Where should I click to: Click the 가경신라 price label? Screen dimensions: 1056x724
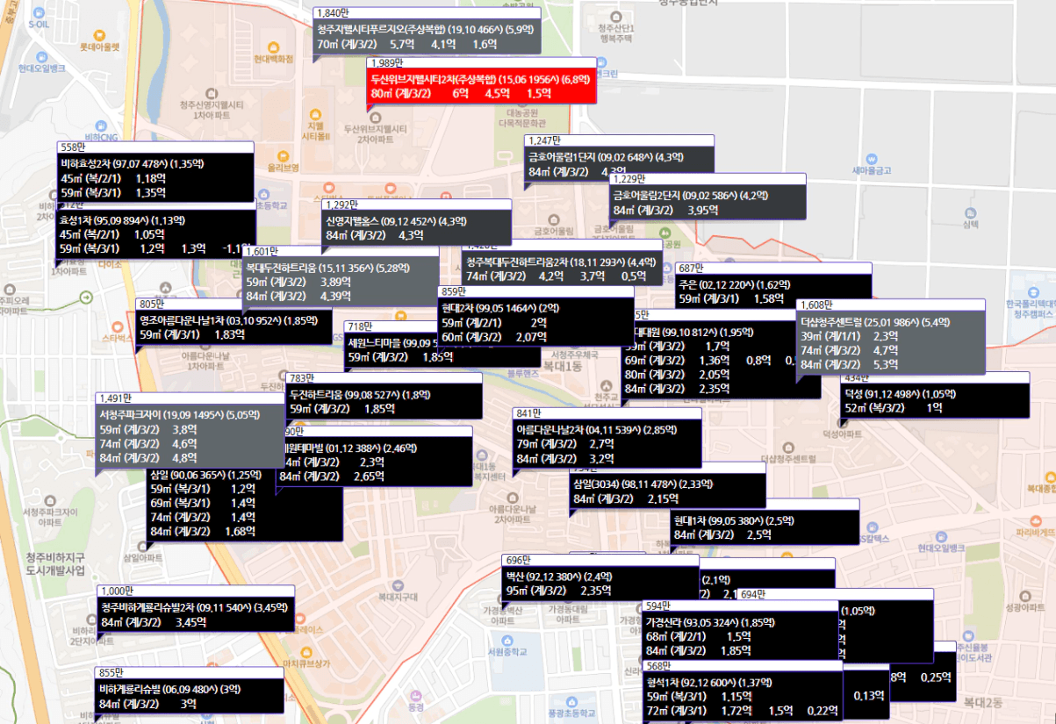click(740, 630)
